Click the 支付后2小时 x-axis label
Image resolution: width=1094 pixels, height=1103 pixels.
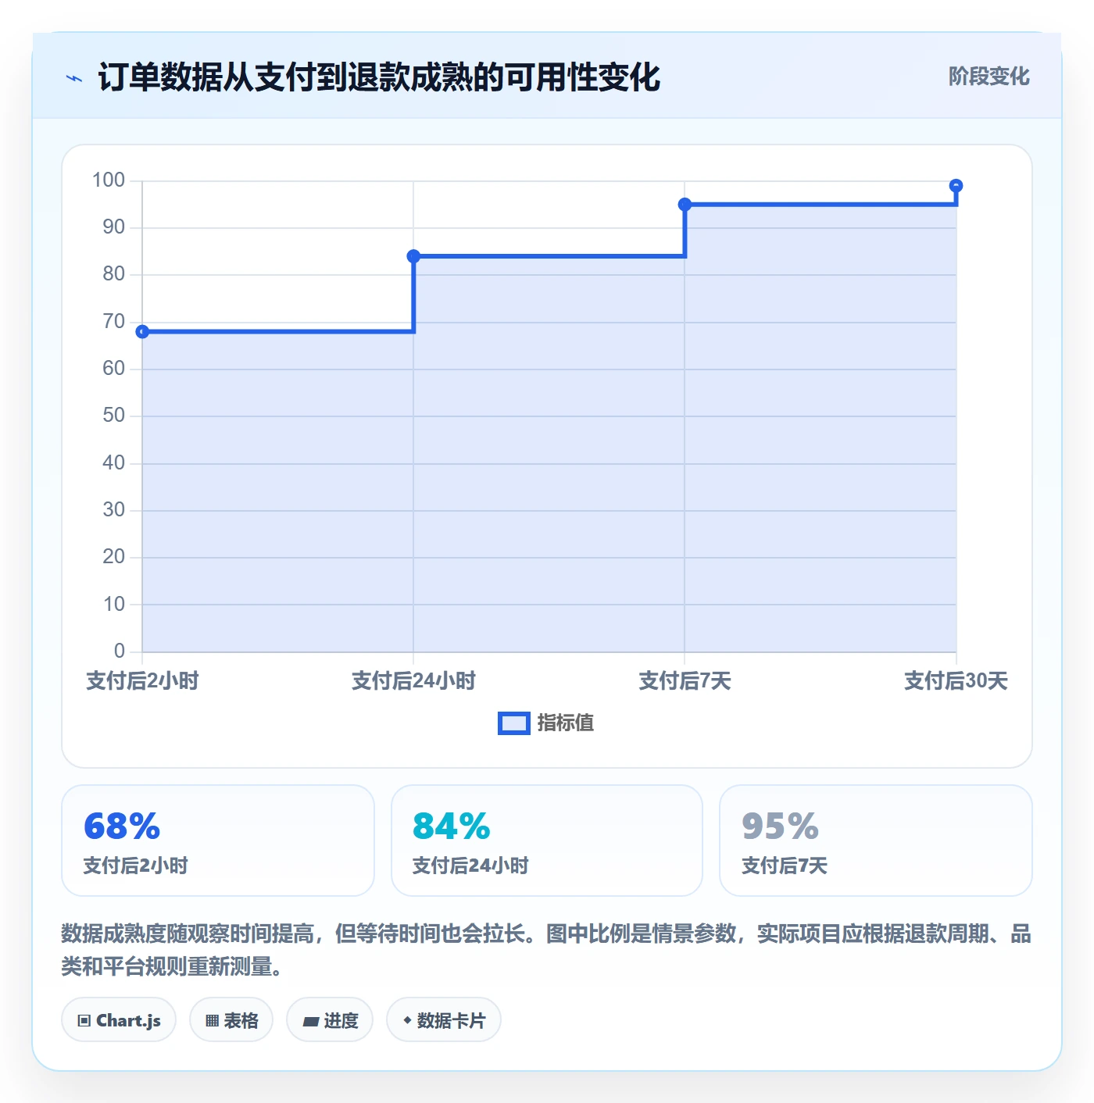[142, 681]
